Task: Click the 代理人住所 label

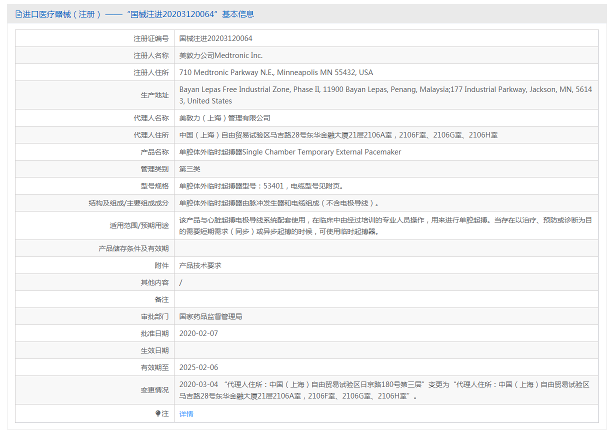Action: [x=151, y=135]
